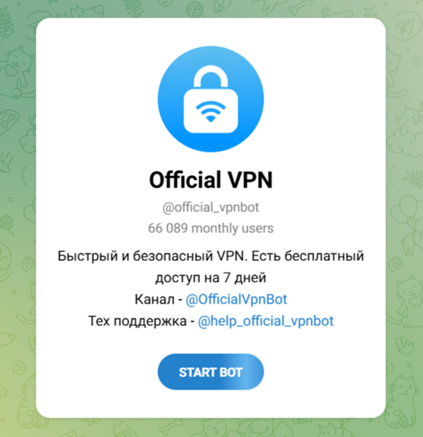Click the "Official VPN" title
Viewport: 423px width, 437px height.
pos(211,180)
